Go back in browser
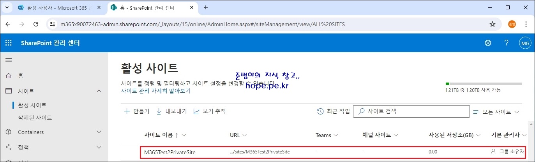This screenshot has width=535, height=162. [8, 24]
